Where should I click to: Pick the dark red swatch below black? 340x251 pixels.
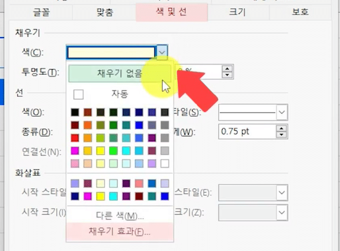point(75,125)
